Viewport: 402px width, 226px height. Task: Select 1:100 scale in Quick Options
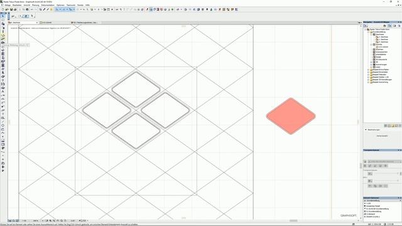point(369,203)
